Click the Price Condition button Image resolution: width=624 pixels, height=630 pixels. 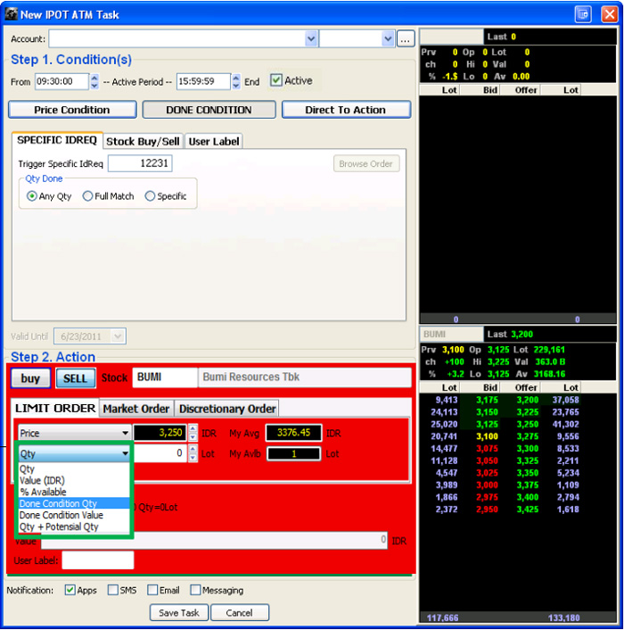pos(72,110)
